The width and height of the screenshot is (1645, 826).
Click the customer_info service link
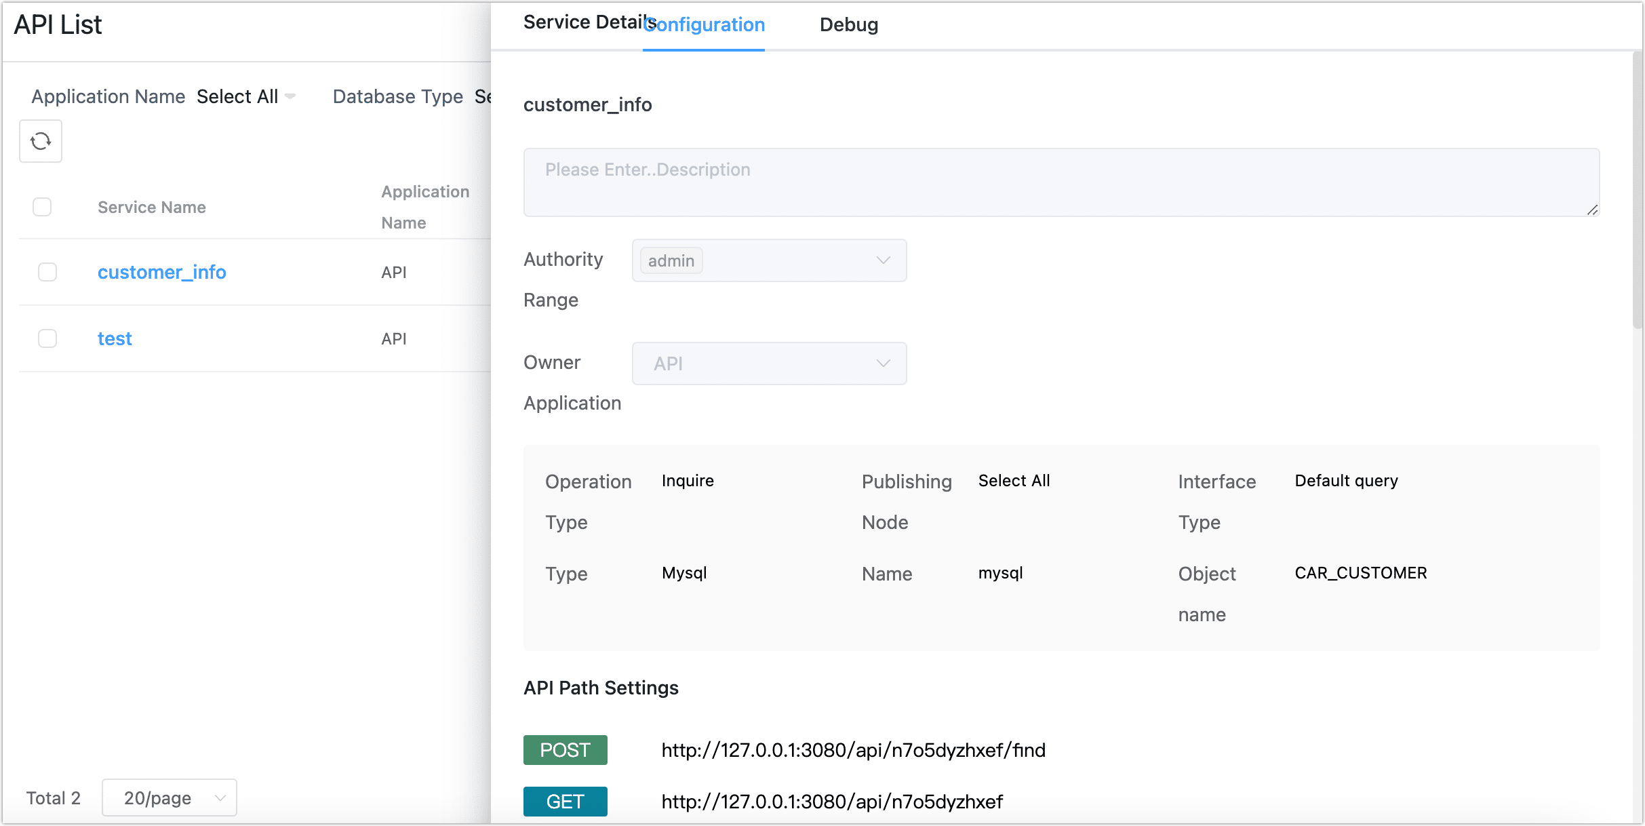coord(161,272)
